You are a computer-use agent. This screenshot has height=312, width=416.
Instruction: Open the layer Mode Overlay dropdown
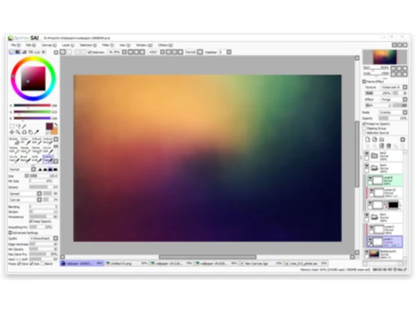393,112
